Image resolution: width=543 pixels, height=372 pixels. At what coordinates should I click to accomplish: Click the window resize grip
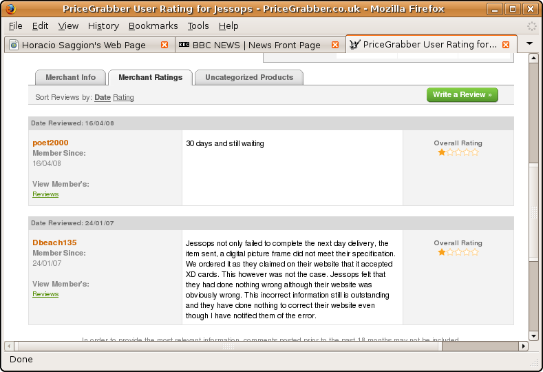coord(534,362)
